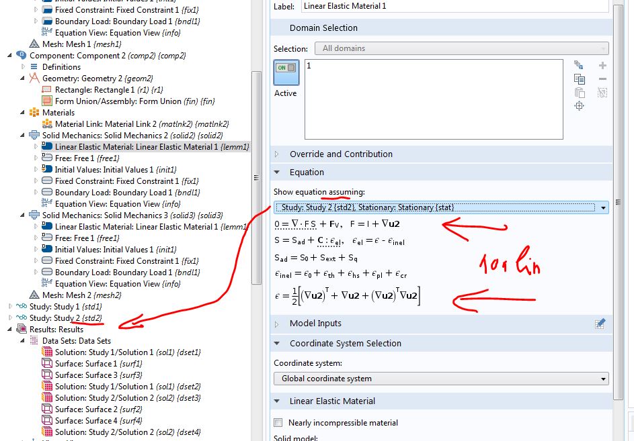This screenshot has height=441, width=634.
Task: Click the Model Inputs section icon at right
Action: (600, 324)
